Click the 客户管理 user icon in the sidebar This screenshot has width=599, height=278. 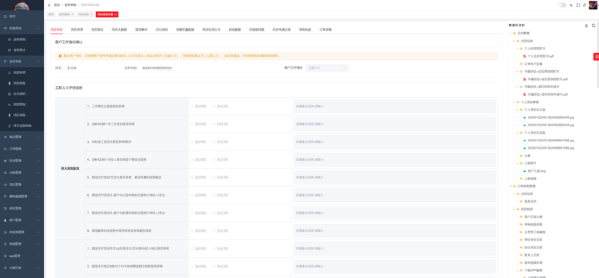[4, 220]
